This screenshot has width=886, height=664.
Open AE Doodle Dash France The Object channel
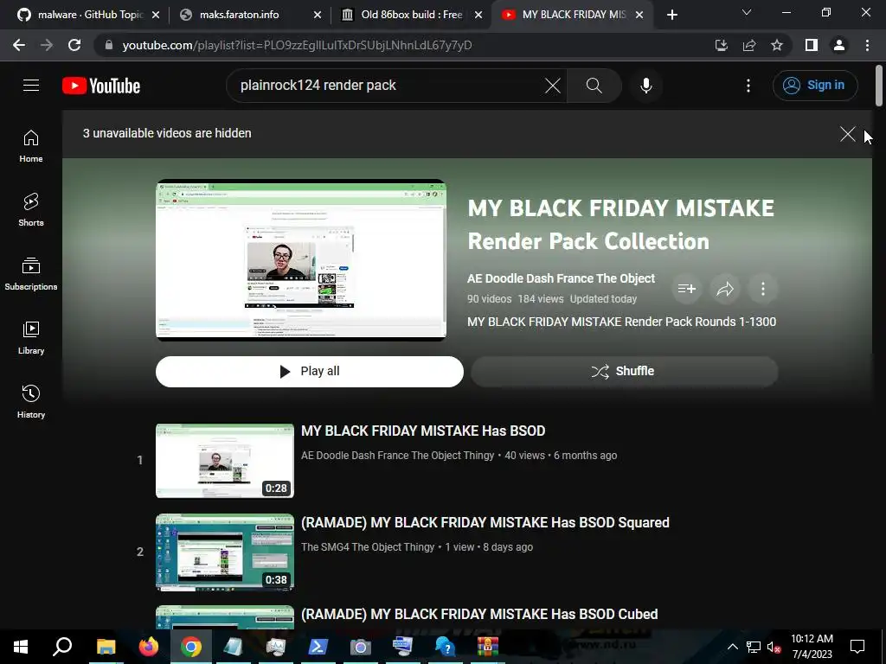pos(561,278)
